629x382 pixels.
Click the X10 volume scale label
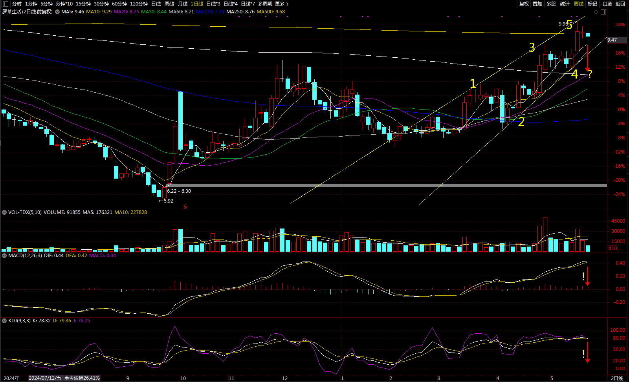(x=612, y=249)
